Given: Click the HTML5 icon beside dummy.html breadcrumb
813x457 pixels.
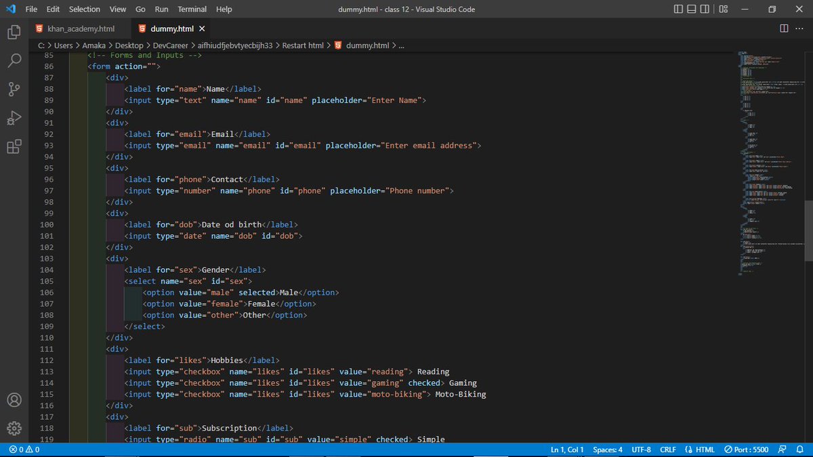Looking at the screenshot, I should (x=337, y=45).
